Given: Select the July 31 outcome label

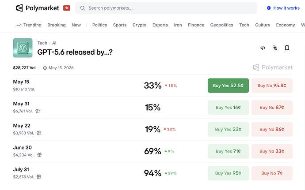Looking at the screenshot, I should (21, 170).
